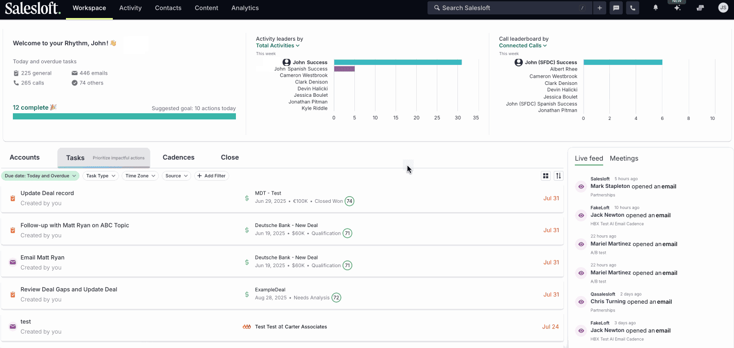
Task: Switch to the Cadences tab
Action: tap(178, 157)
